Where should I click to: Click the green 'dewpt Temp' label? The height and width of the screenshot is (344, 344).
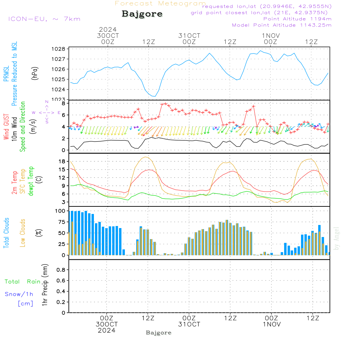tap(31, 181)
